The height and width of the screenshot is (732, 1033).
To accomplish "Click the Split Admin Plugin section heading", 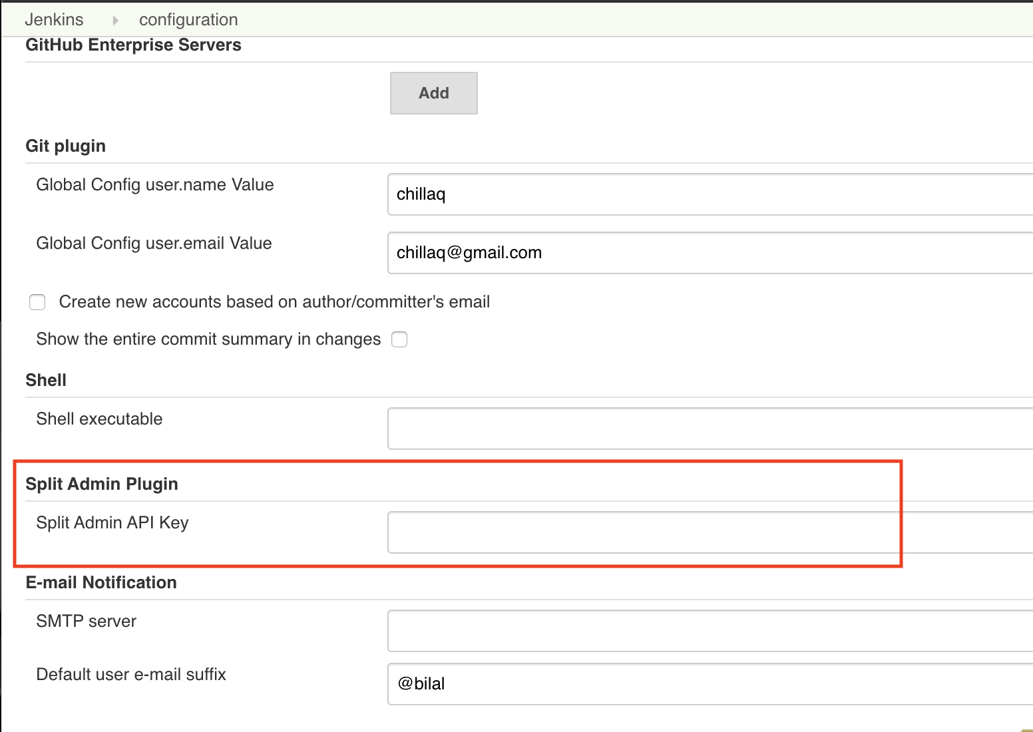I will 102,484.
